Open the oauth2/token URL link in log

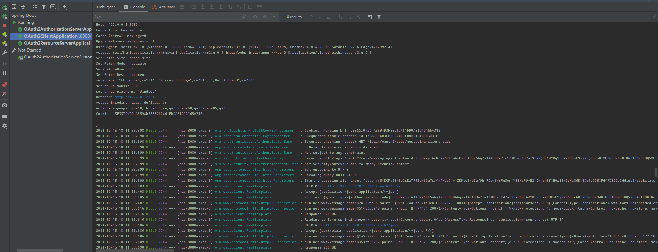point(364,186)
